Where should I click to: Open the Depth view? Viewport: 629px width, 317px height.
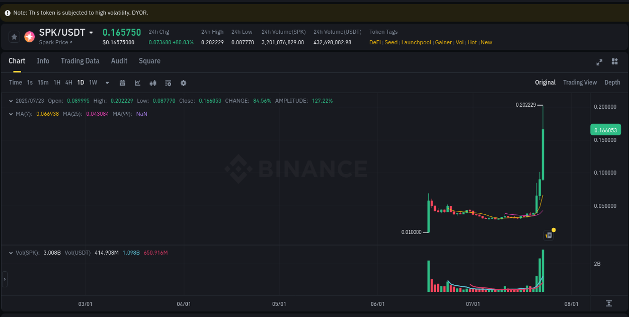[x=612, y=82]
